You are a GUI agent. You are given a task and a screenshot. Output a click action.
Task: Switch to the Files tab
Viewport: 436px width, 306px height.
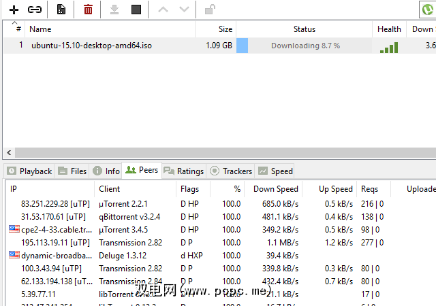(x=72, y=171)
